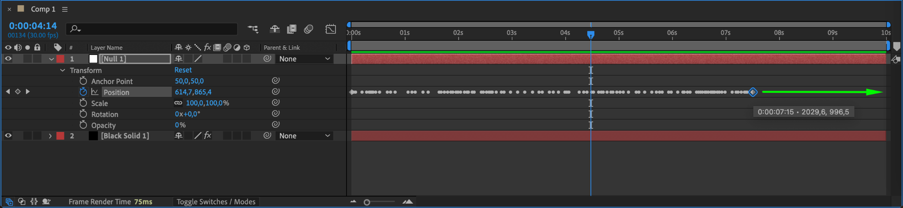
Task: Click the Position property pick whip
Action: 276,91
